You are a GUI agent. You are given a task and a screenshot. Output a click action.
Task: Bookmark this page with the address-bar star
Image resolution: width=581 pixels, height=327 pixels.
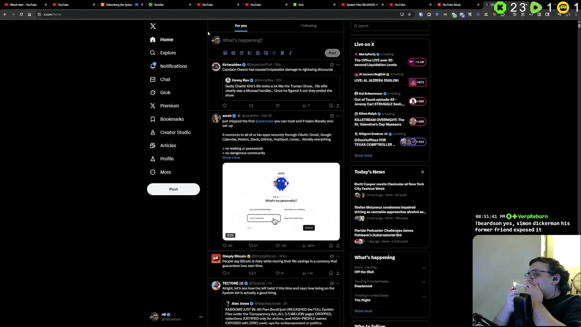tap(409, 15)
